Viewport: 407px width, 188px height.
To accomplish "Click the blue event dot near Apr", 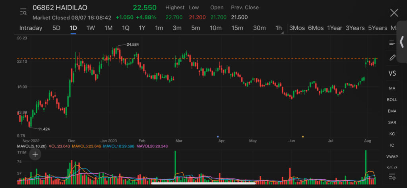I will click(x=218, y=136).
